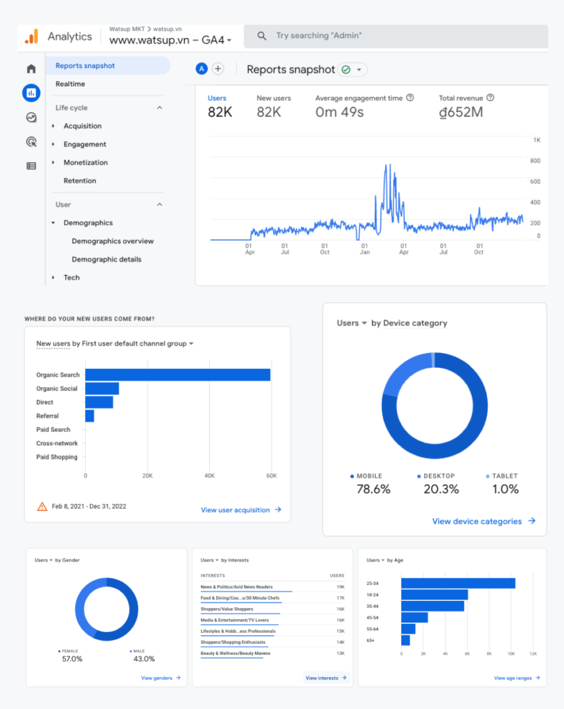Image resolution: width=564 pixels, height=709 pixels.
Task: Open the Reports bar-chart icon
Action: click(31, 93)
